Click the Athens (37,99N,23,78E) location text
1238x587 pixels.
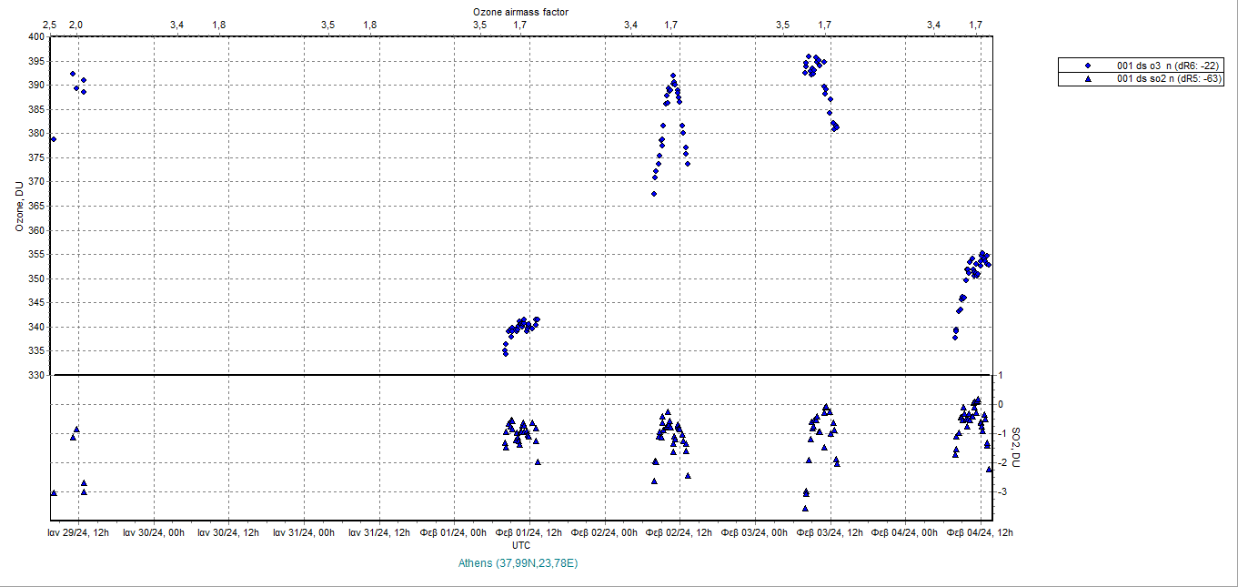[519, 563]
